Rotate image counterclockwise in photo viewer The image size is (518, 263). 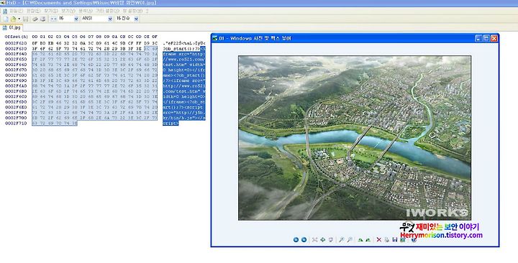click(368, 239)
